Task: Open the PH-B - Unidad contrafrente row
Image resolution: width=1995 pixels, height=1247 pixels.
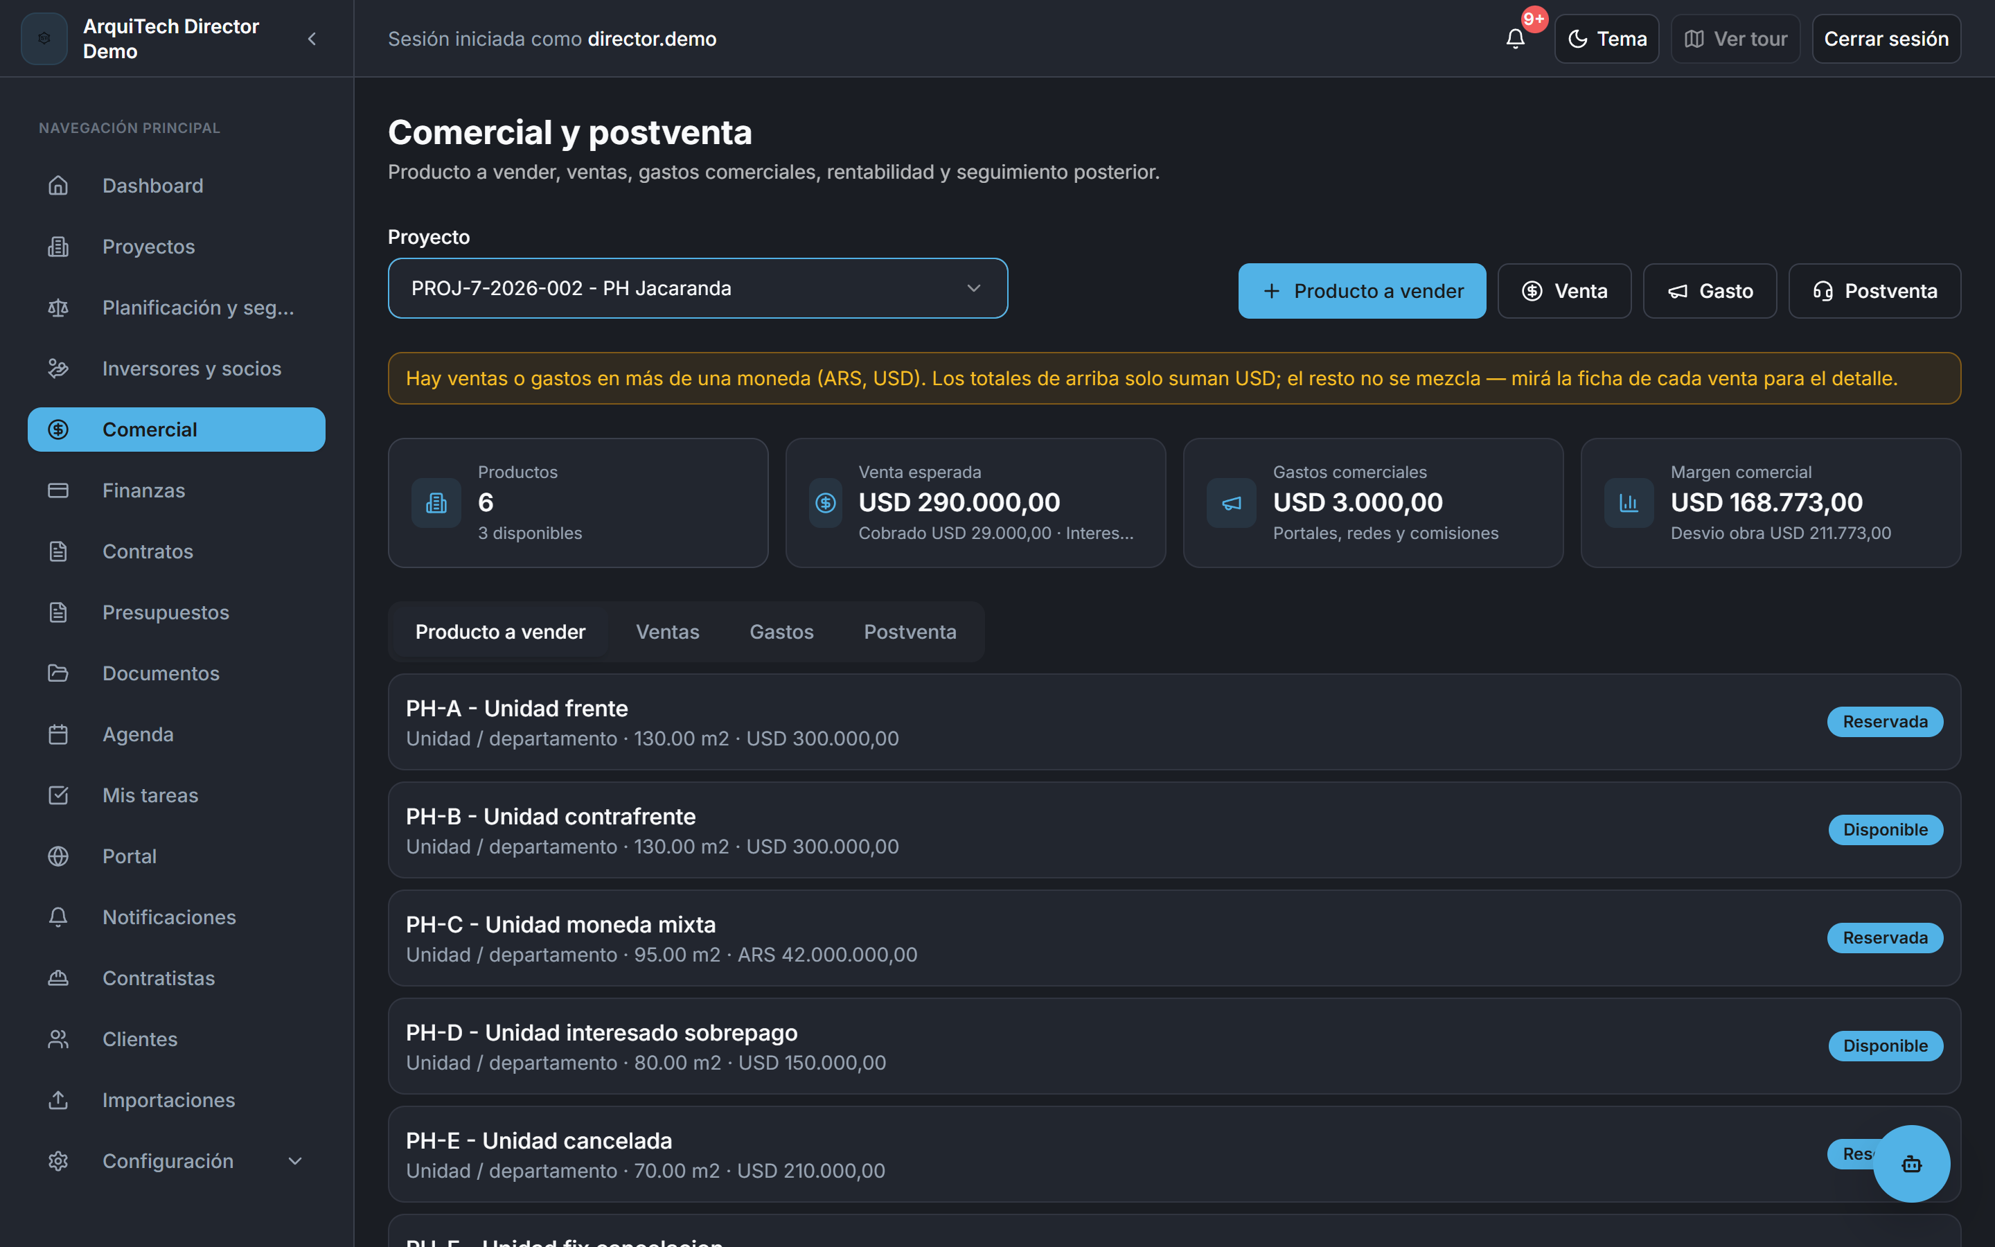Action: (1174, 831)
